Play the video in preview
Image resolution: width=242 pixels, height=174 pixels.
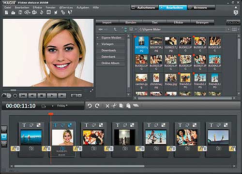tap(52, 96)
